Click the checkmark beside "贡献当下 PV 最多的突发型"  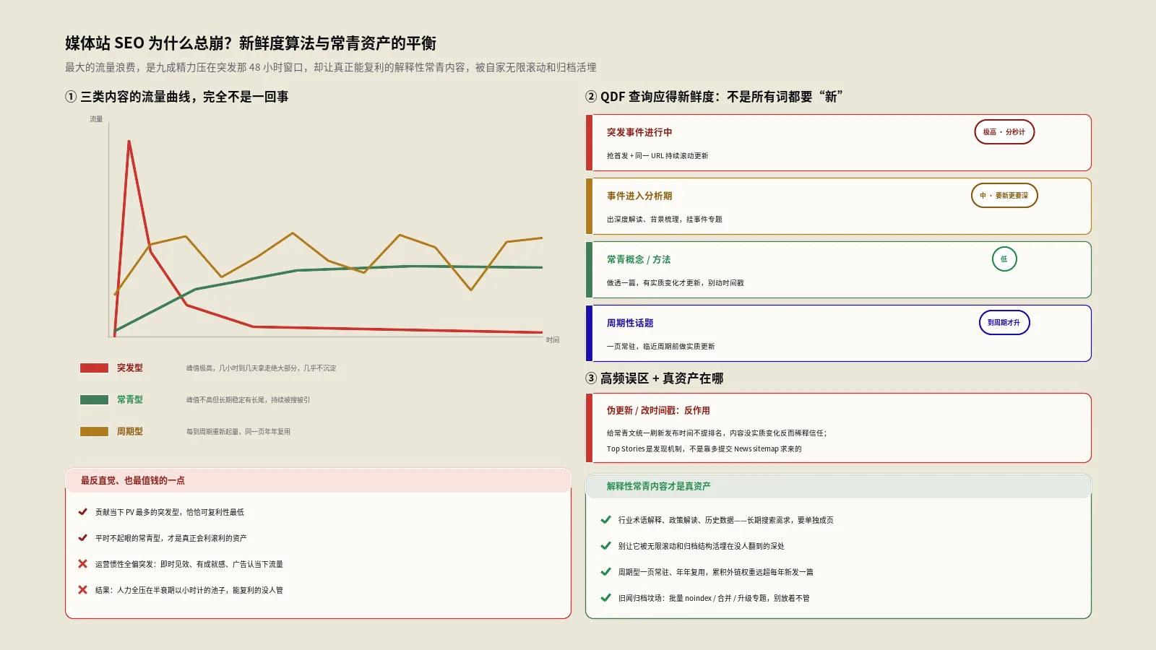coord(83,512)
